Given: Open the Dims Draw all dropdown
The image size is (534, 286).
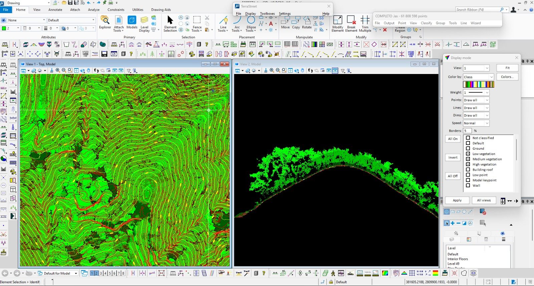Looking at the screenshot, I should [x=476, y=115].
